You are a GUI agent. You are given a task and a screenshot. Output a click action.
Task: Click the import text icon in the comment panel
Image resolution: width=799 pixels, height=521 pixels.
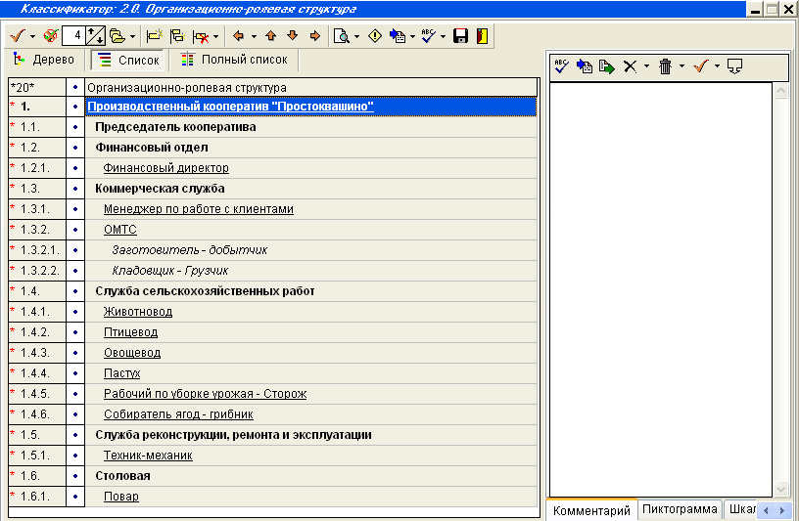pyautogui.click(x=585, y=66)
